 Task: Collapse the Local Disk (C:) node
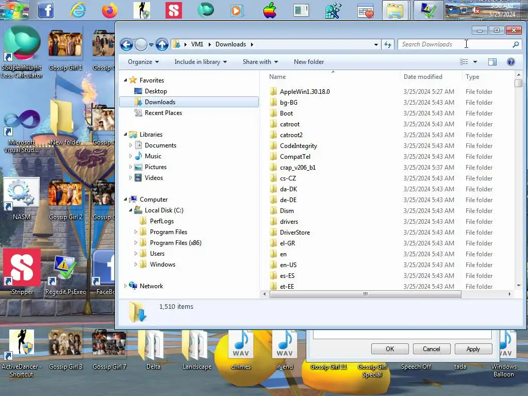pyautogui.click(x=130, y=210)
